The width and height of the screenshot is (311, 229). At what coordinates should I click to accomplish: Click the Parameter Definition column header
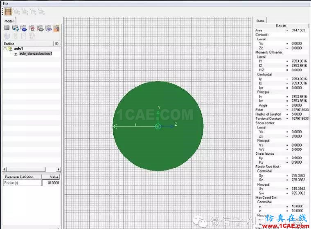(22, 177)
